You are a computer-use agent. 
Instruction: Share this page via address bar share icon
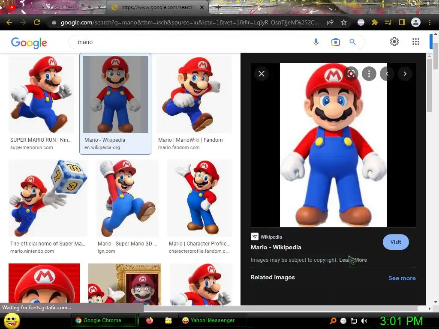330,22
